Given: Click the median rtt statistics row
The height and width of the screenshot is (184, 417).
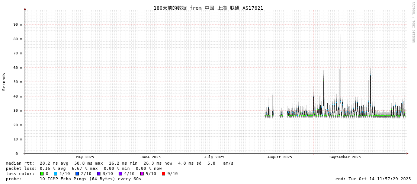Looking at the screenshot, I should click(119, 163).
